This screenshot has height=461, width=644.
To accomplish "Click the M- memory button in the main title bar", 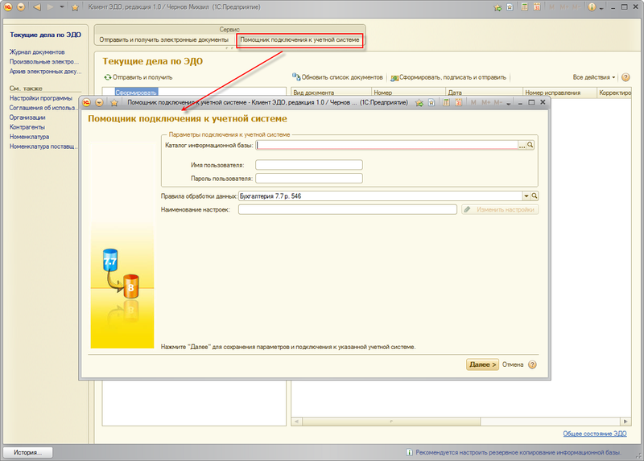I will pyautogui.click(x=576, y=7).
